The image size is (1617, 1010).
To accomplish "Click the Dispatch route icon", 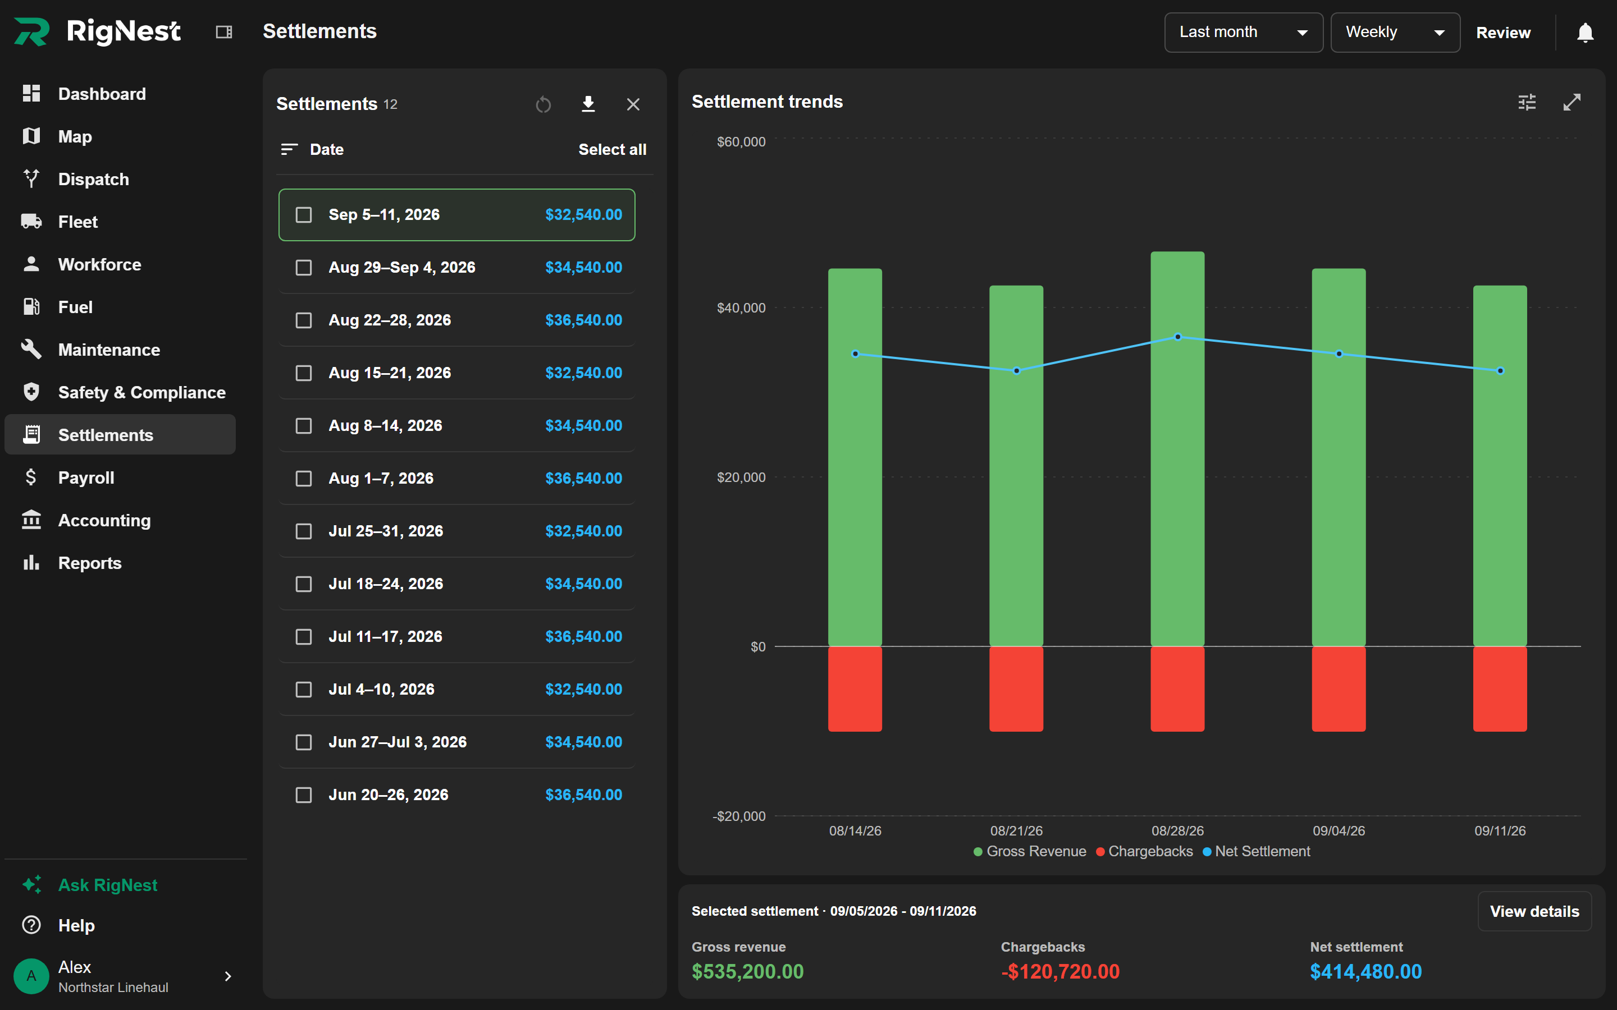I will (31, 178).
